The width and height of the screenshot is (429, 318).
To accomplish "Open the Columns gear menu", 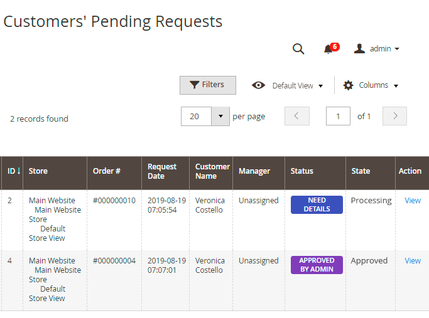I will [x=370, y=85].
